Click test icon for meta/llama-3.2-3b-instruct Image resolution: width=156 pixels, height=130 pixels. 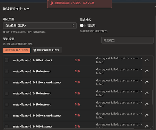tap(147, 105)
